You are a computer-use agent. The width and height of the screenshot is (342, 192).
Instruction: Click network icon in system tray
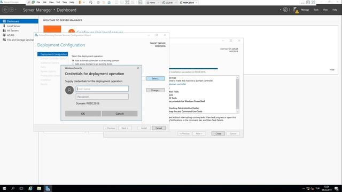click(308, 188)
